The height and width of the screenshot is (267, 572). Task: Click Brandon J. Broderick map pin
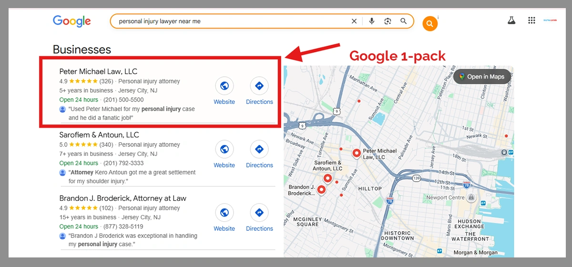(321, 190)
